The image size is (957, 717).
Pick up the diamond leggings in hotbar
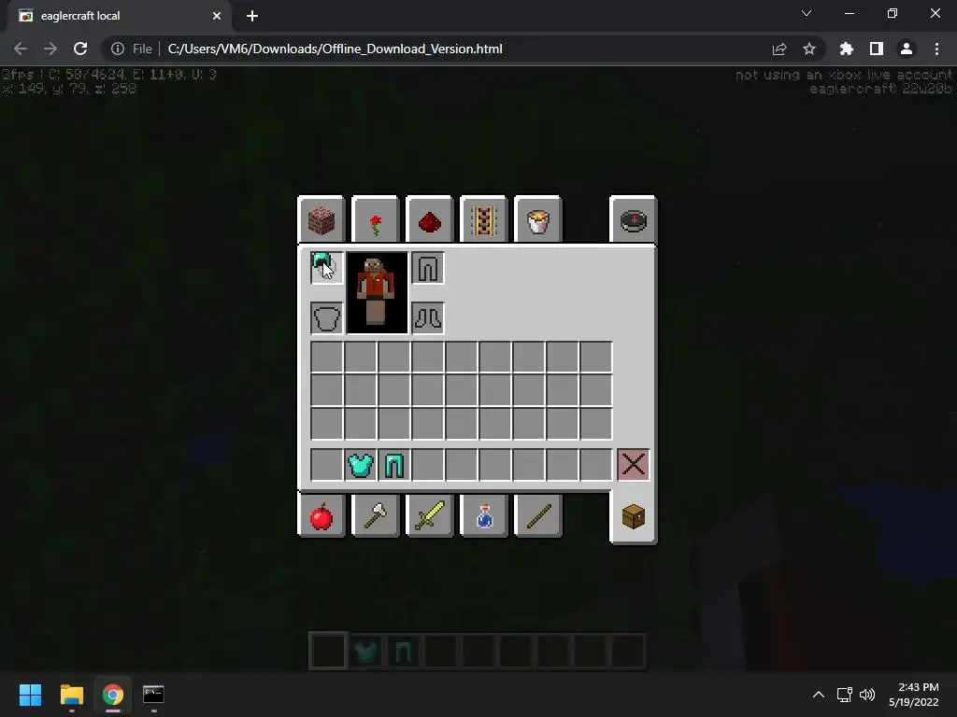[393, 465]
